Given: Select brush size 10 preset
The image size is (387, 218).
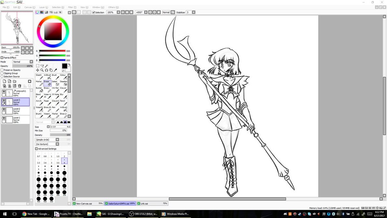Looking at the screenshot, I should point(38,174).
